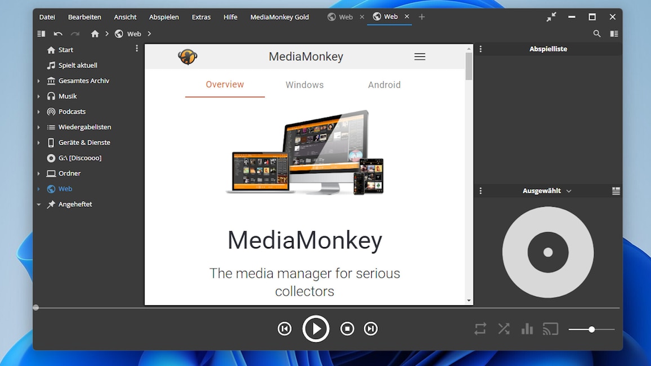
Task: Click the redo navigation arrow
Action: coord(75,34)
